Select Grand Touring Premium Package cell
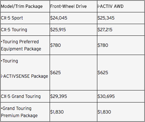This screenshot has height=122, width=145. tap(25, 112)
